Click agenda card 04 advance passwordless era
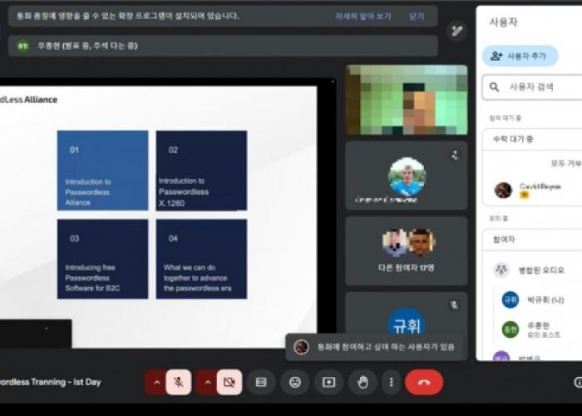 tap(201, 259)
